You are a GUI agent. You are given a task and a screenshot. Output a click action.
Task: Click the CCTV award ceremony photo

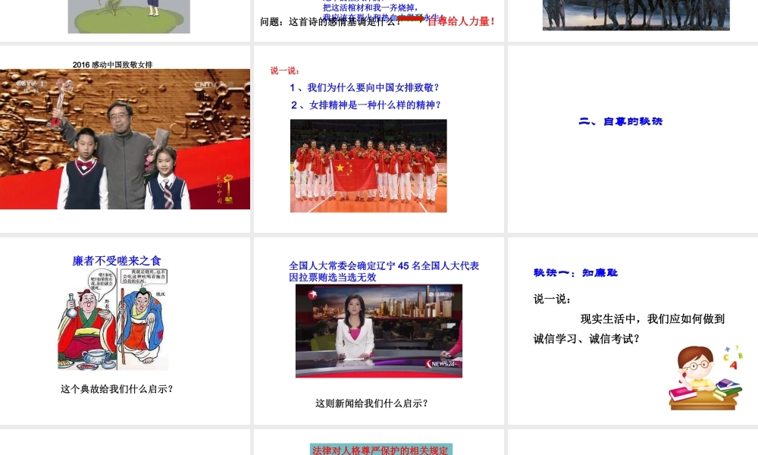point(125,140)
